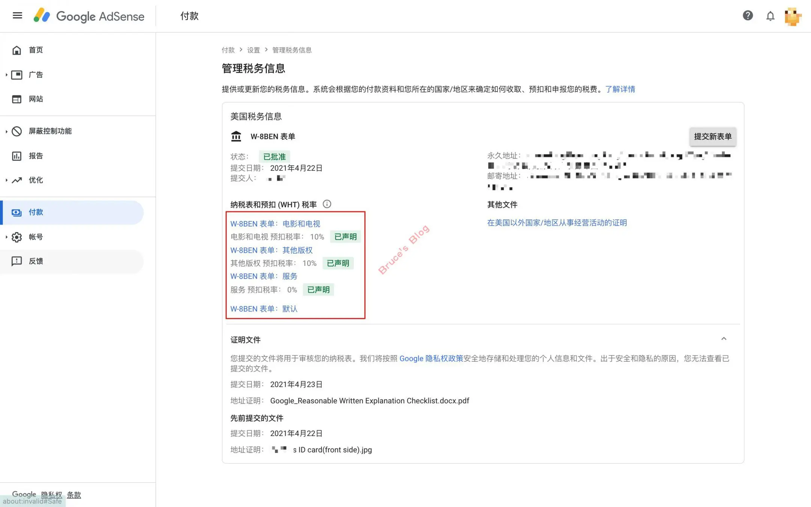Expand the 屏蔽控制功能 submenu arrow
Screen dimensions: 811x507
[x=6, y=131]
